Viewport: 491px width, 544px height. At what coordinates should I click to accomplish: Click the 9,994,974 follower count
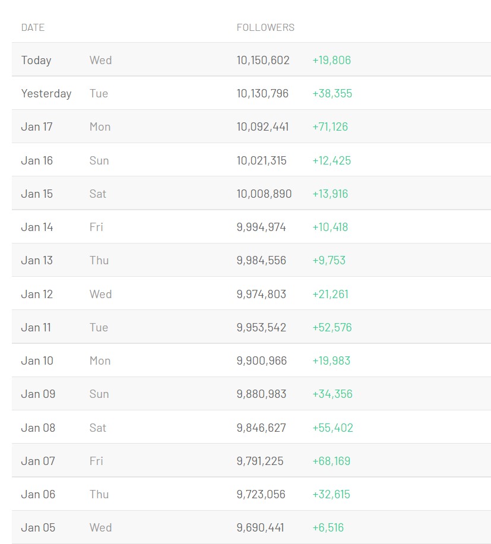click(x=261, y=227)
